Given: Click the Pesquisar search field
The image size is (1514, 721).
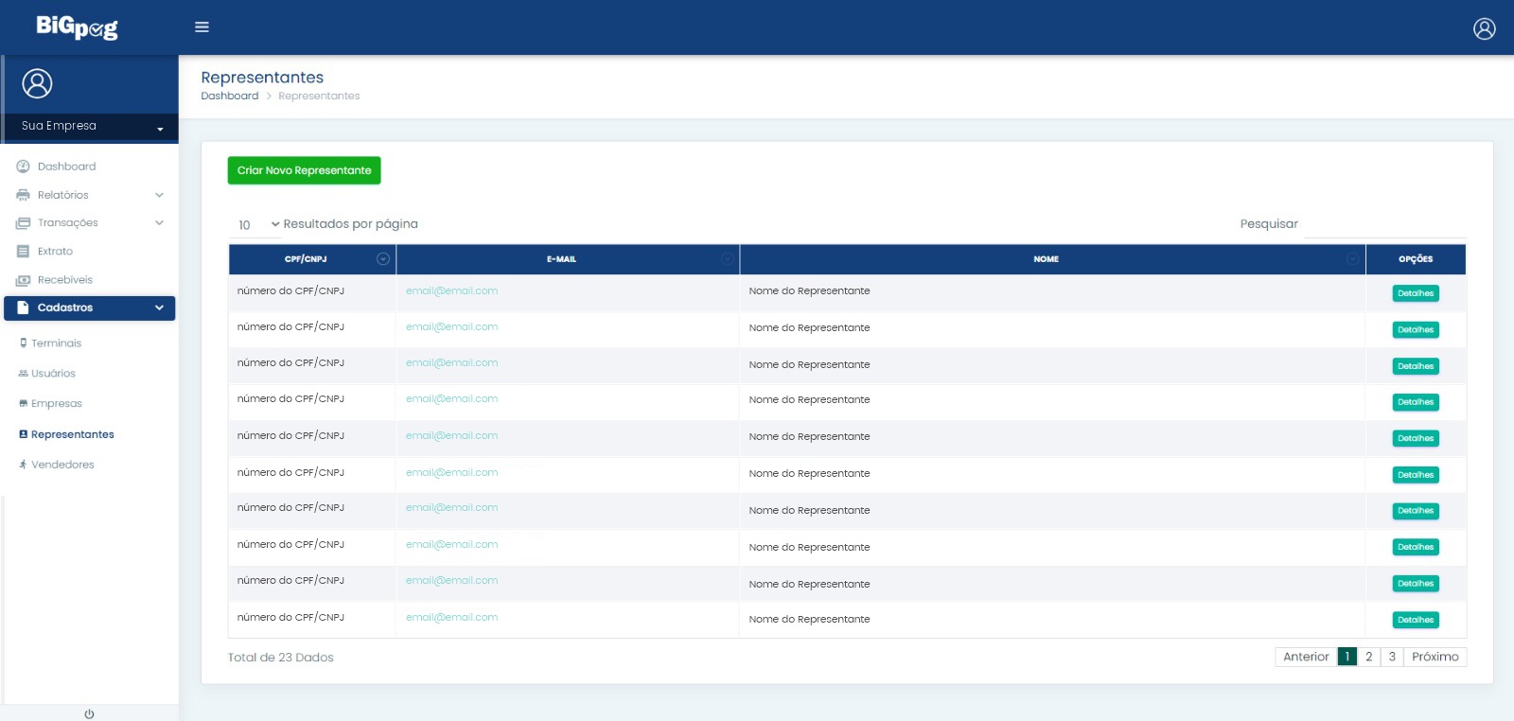Looking at the screenshot, I should tap(1384, 224).
